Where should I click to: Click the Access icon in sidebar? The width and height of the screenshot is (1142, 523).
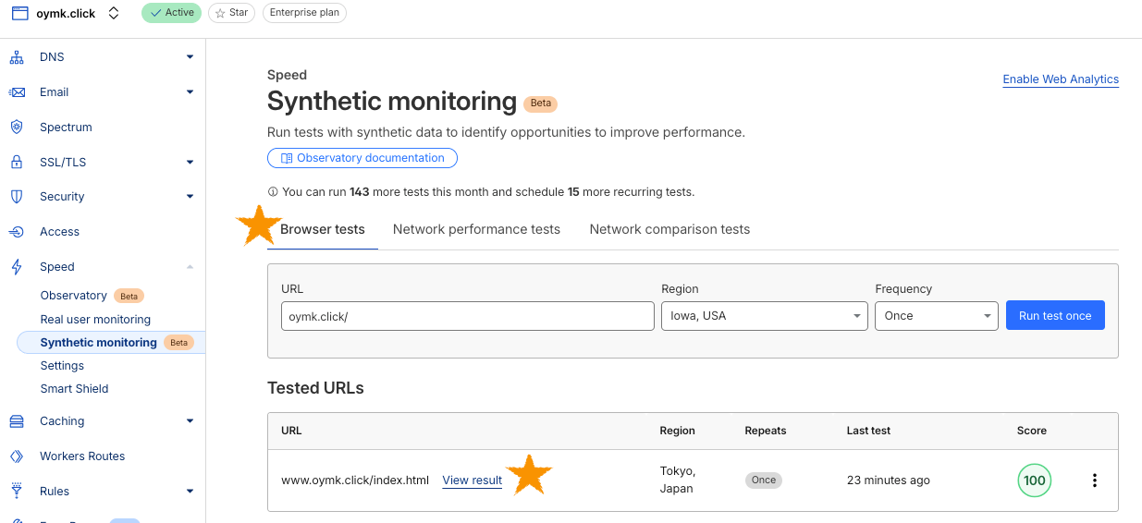click(x=17, y=232)
